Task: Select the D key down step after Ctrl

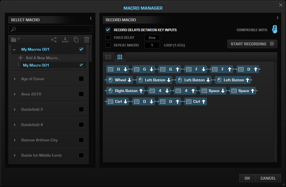Action: [143, 101]
